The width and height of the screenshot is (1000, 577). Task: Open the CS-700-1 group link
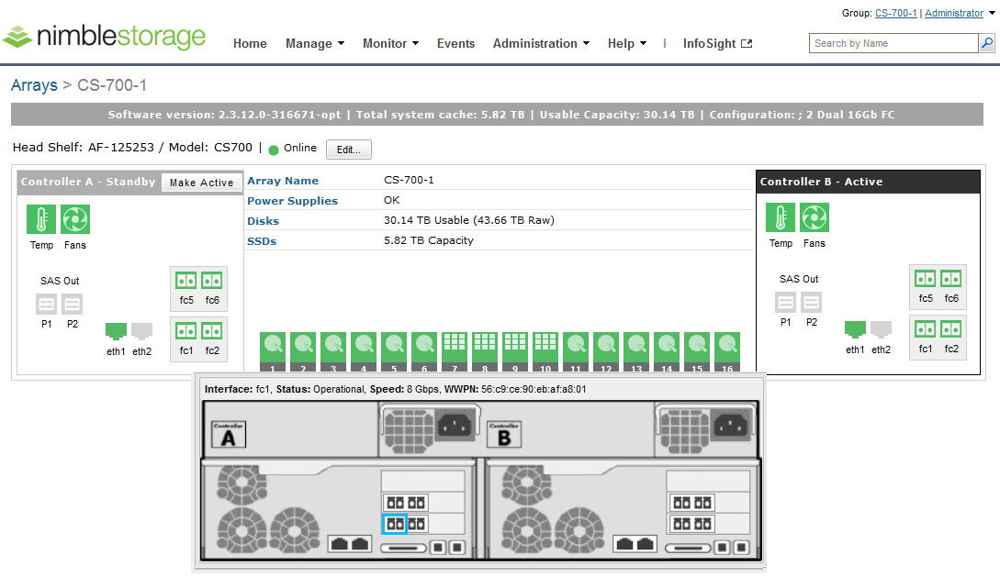pyautogui.click(x=896, y=13)
